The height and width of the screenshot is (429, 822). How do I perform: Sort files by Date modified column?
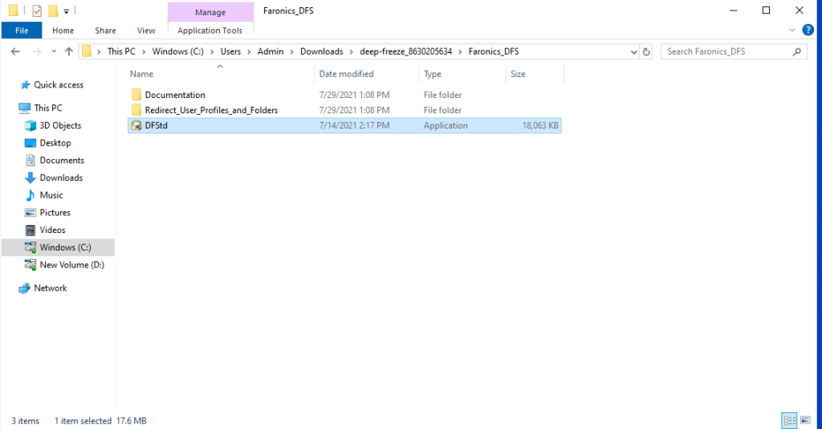point(346,74)
